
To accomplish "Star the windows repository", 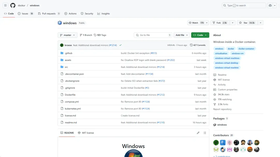I will pyautogui.click(x=247, y=23).
